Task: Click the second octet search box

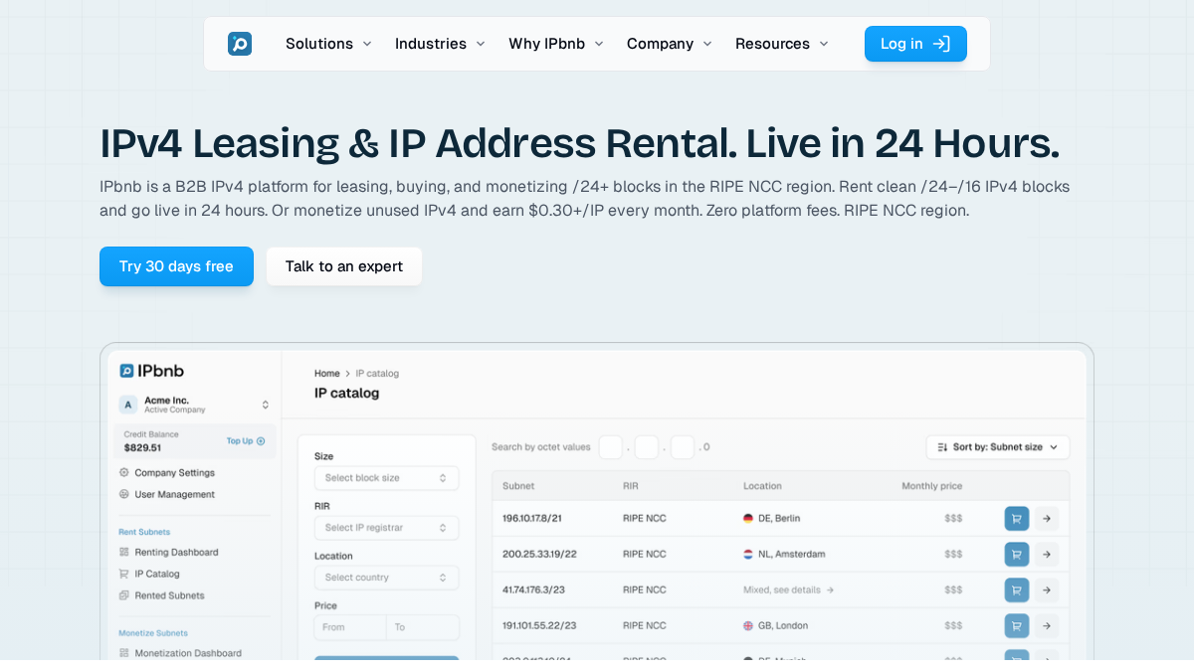Action: pos(647,447)
